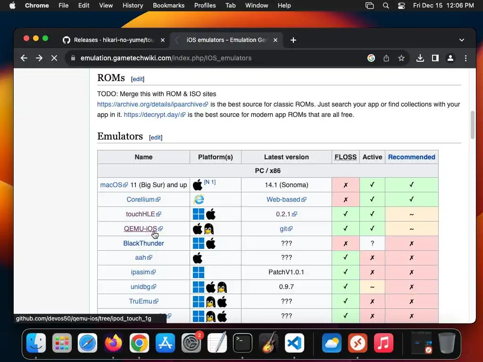Open the BlackThunder link
This screenshot has width=483, height=362.
143,243
